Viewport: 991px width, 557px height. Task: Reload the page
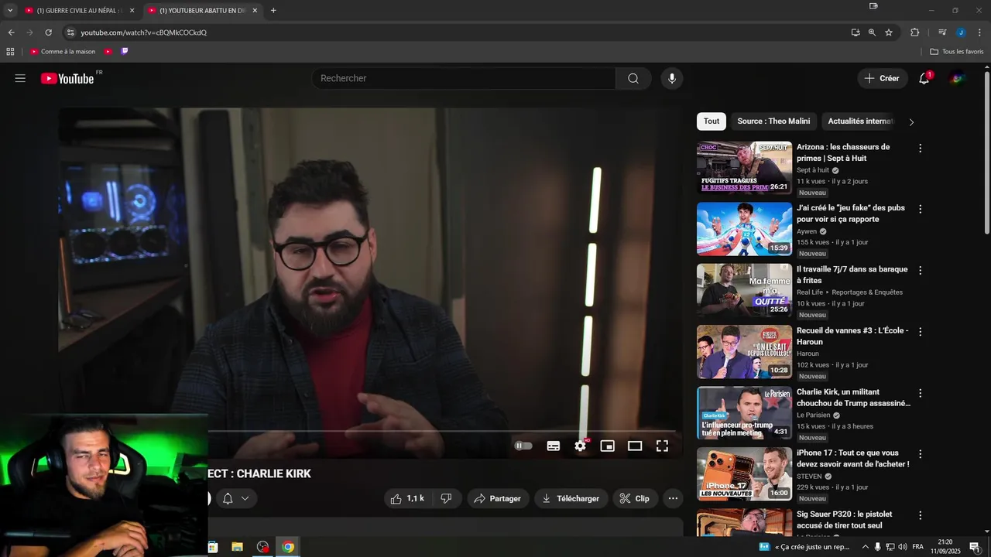[x=48, y=32]
